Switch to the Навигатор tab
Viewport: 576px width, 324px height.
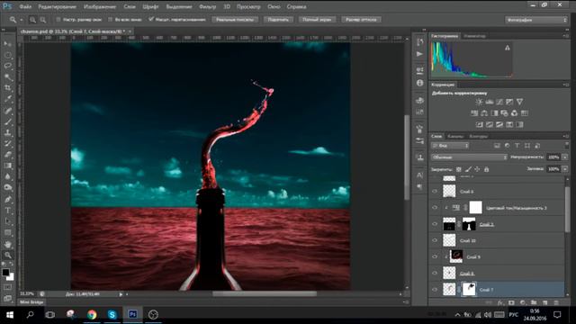474,36
